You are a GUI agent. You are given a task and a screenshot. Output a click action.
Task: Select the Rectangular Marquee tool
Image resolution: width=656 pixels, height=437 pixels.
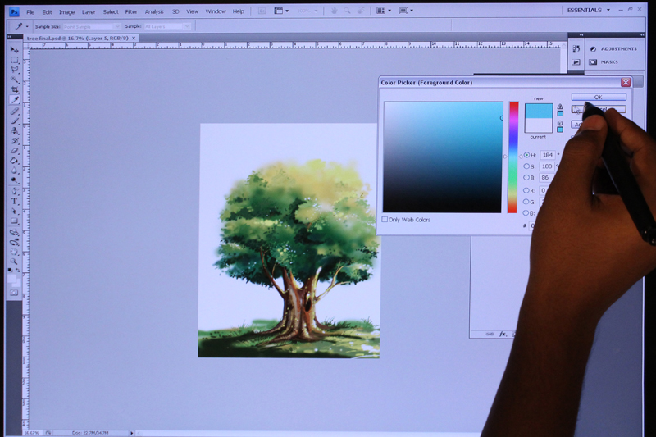[15, 60]
